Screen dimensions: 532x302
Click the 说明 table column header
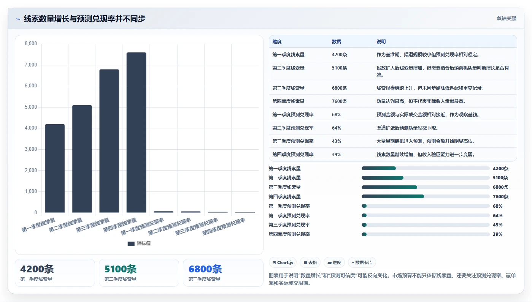(x=381, y=42)
